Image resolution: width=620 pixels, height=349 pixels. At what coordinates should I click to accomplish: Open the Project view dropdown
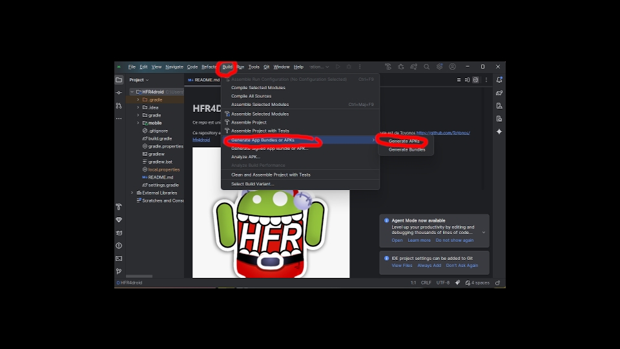(139, 80)
